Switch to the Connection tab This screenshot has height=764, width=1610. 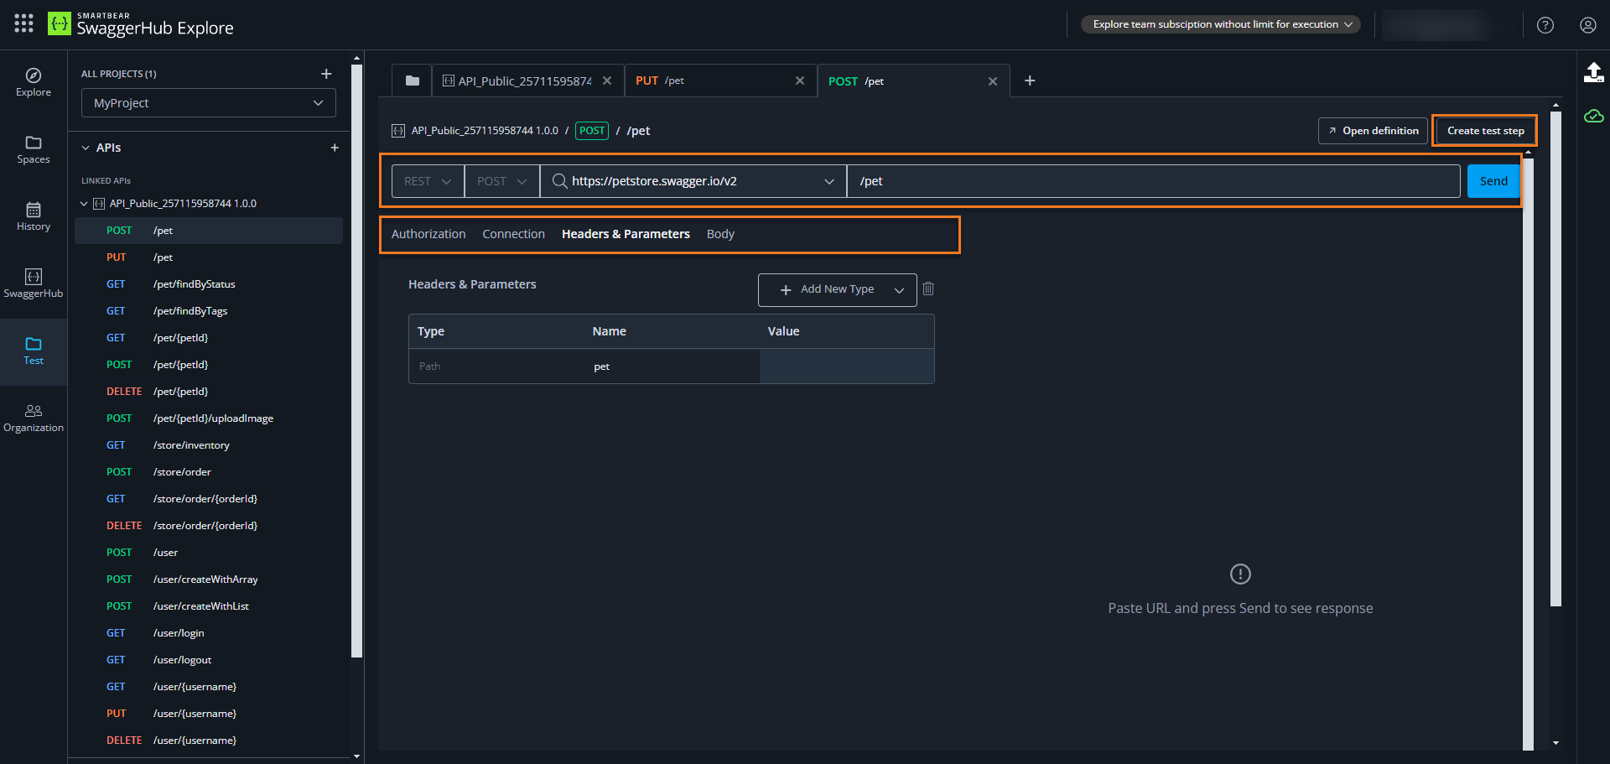(513, 234)
